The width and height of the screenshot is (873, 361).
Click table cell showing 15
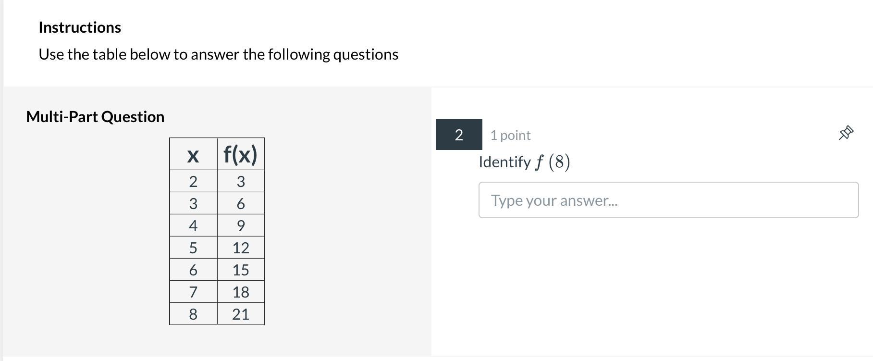pyautogui.click(x=241, y=270)
